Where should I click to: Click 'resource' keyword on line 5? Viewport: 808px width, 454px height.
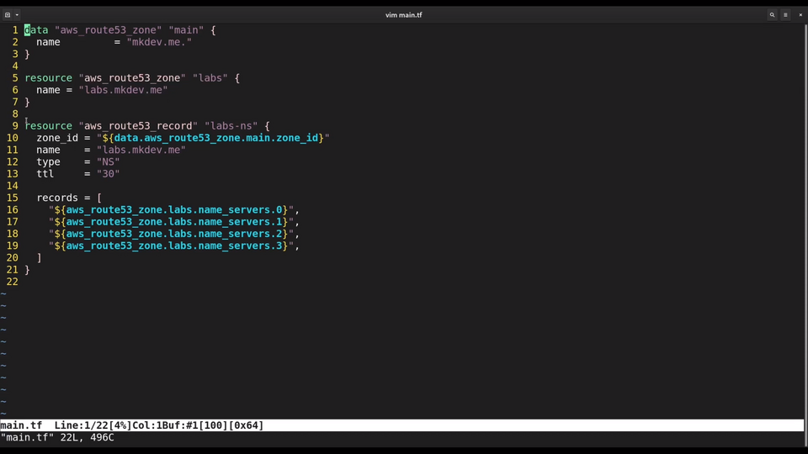[x=49, y=77]
